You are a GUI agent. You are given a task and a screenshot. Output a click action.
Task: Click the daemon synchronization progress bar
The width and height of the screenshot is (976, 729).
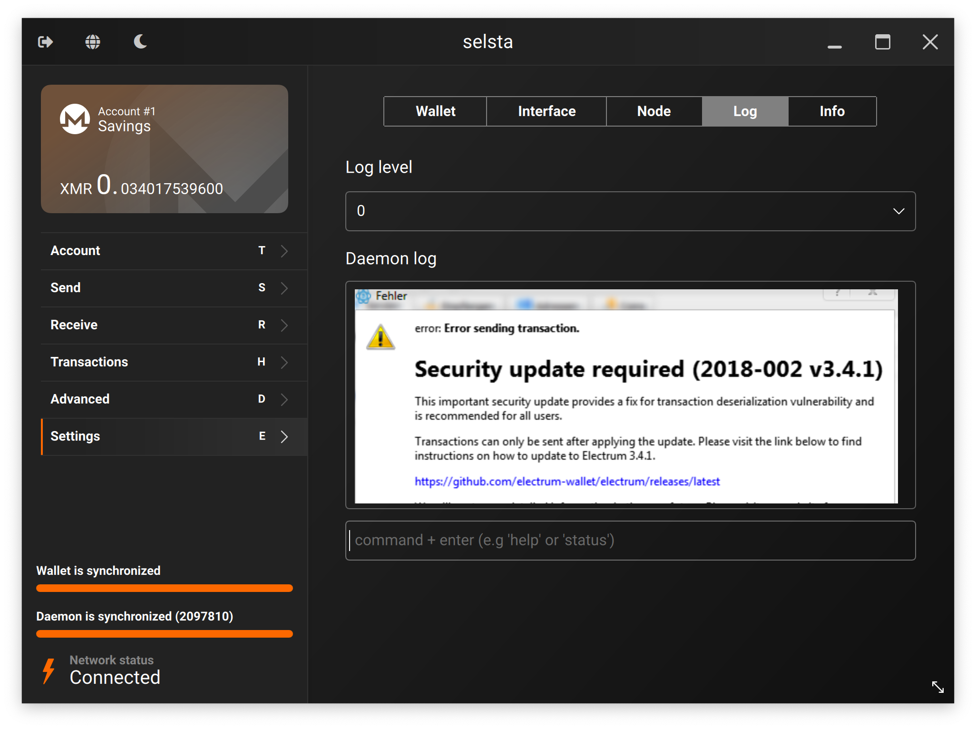[x=165, y=634]
